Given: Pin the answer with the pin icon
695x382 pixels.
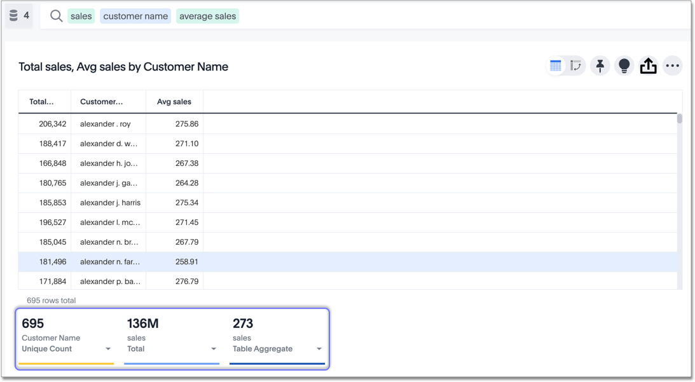Looking at the screenshot, I should coord(600,65).
